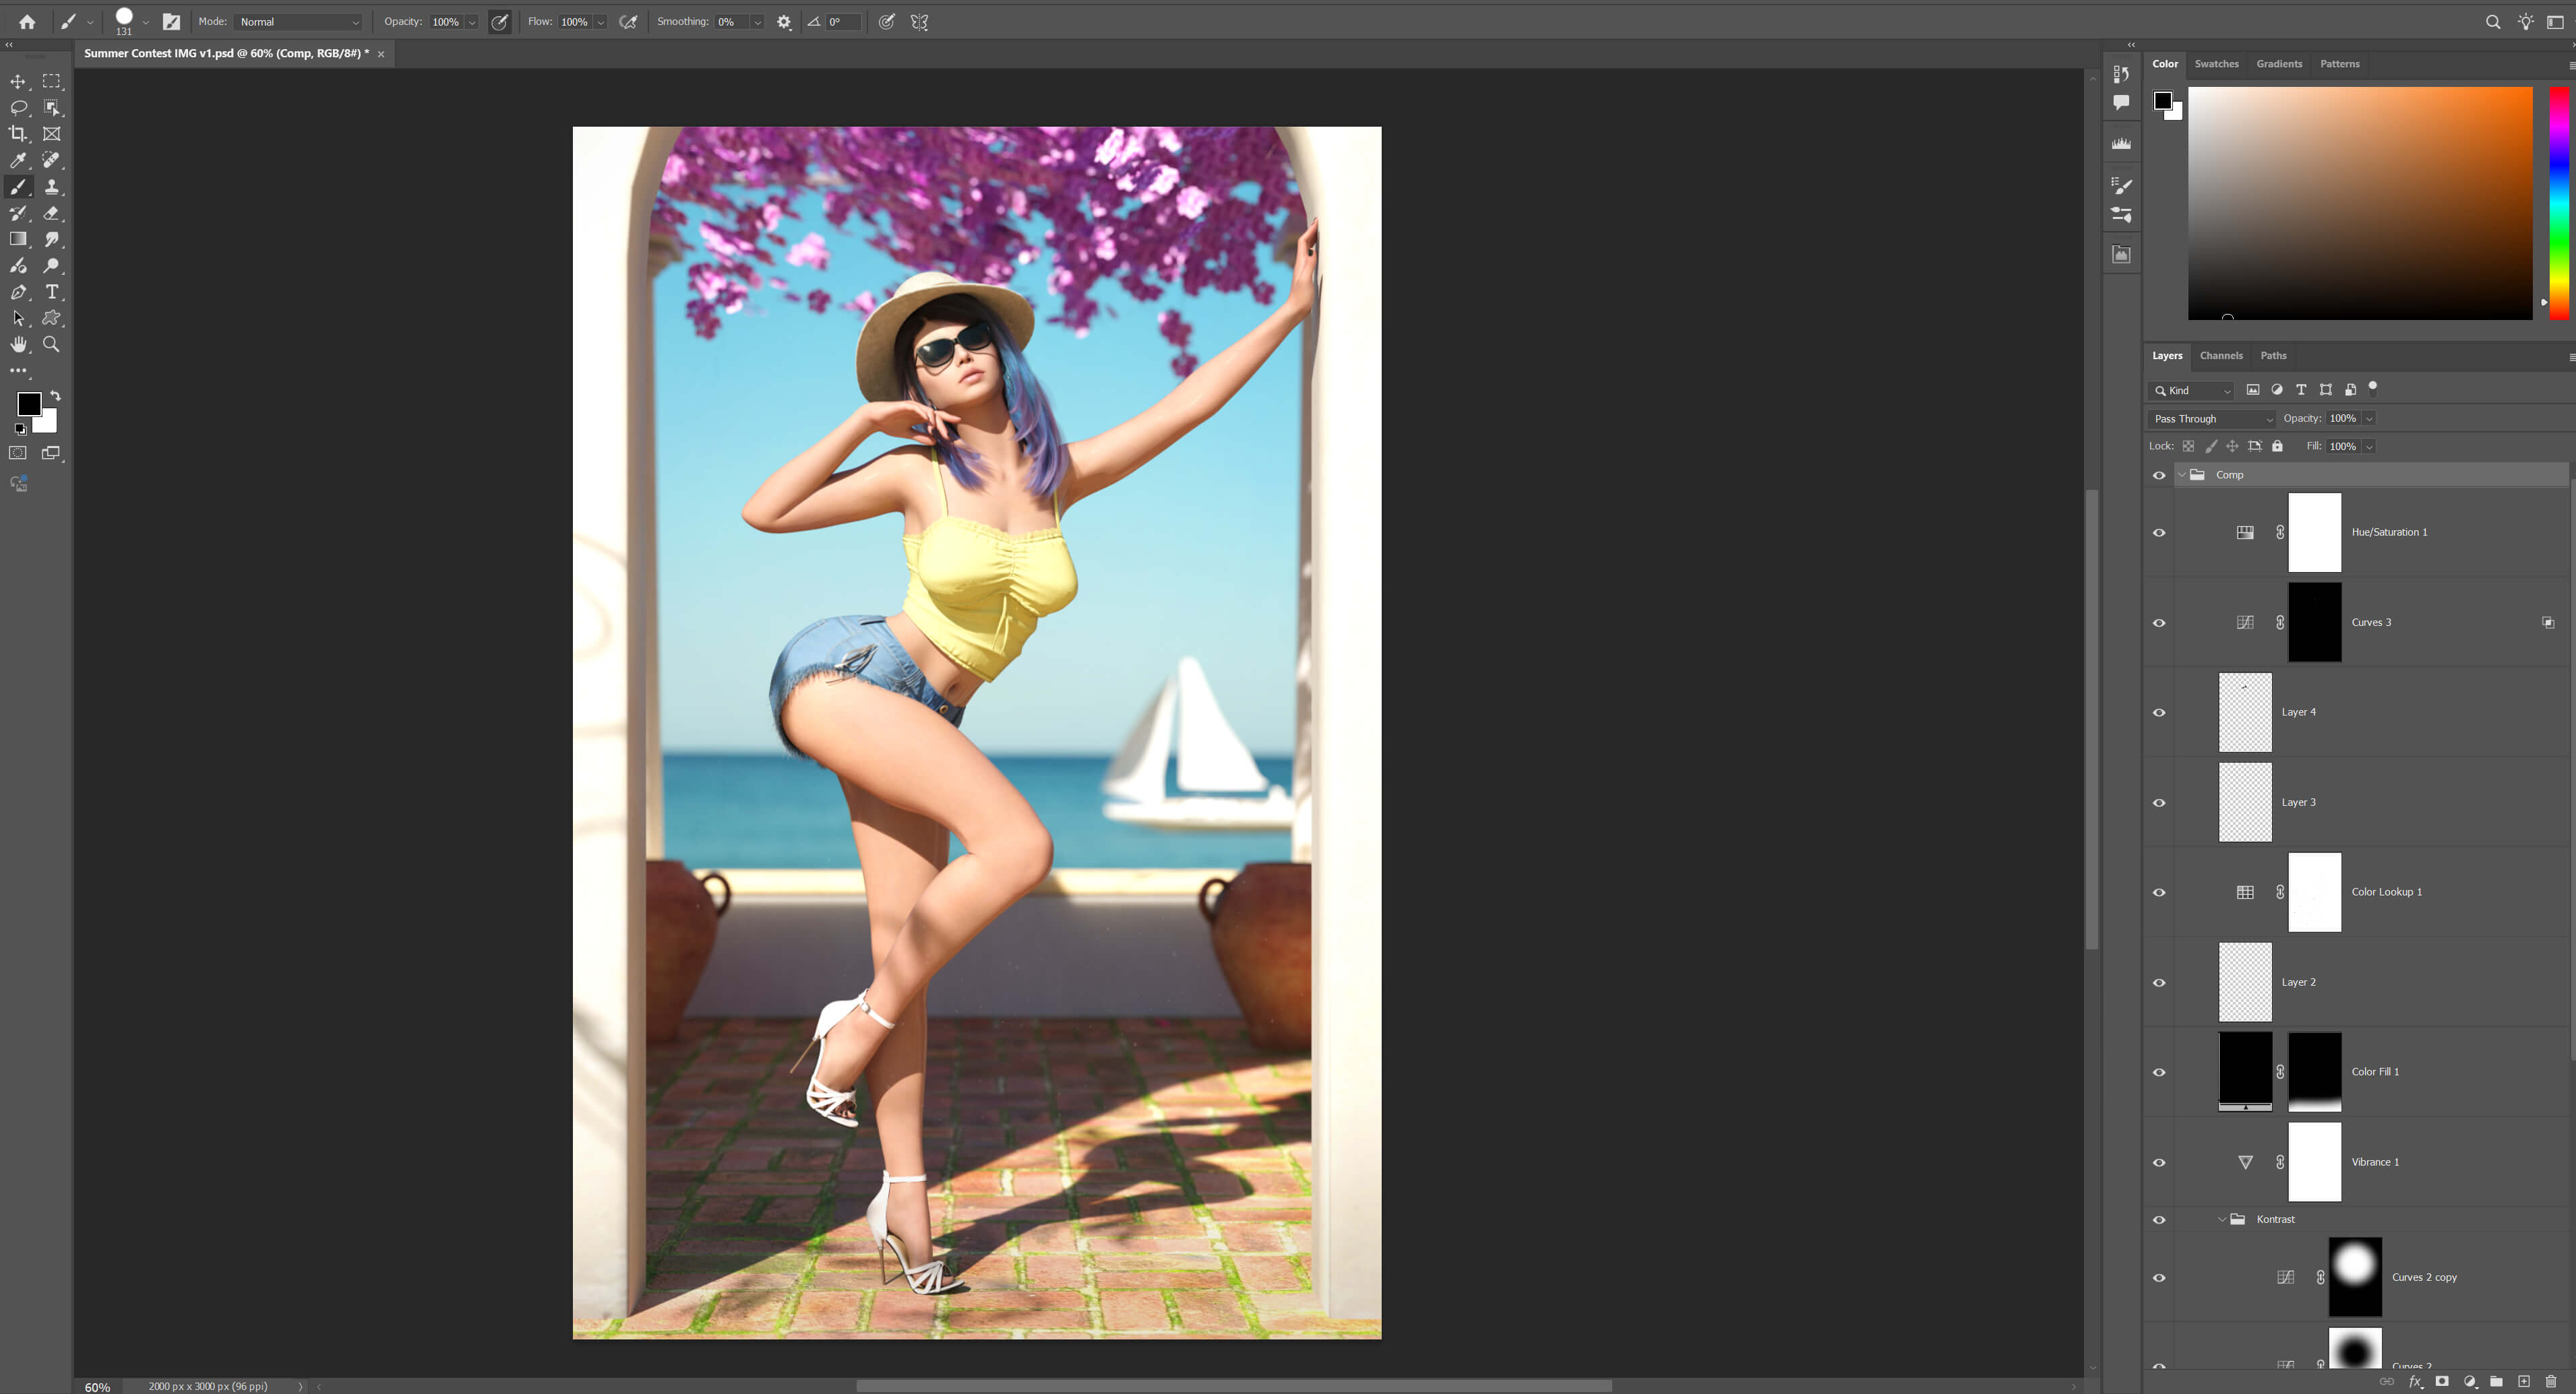Select the Eraser tool
Image resolution: width=2576 pixels, height=1394 pixels.
pyautogui.click(x=52, y=213)
